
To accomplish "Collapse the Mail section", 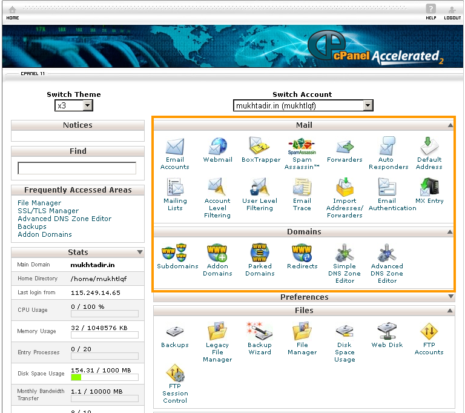I will click(450, 125).
